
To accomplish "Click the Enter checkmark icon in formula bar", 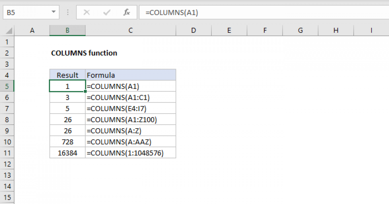I will (x=107, y=13).
